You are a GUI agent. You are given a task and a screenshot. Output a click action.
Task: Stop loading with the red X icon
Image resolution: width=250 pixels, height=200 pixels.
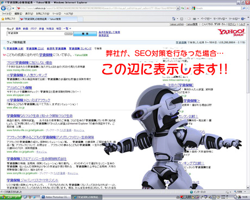point(187,8)
